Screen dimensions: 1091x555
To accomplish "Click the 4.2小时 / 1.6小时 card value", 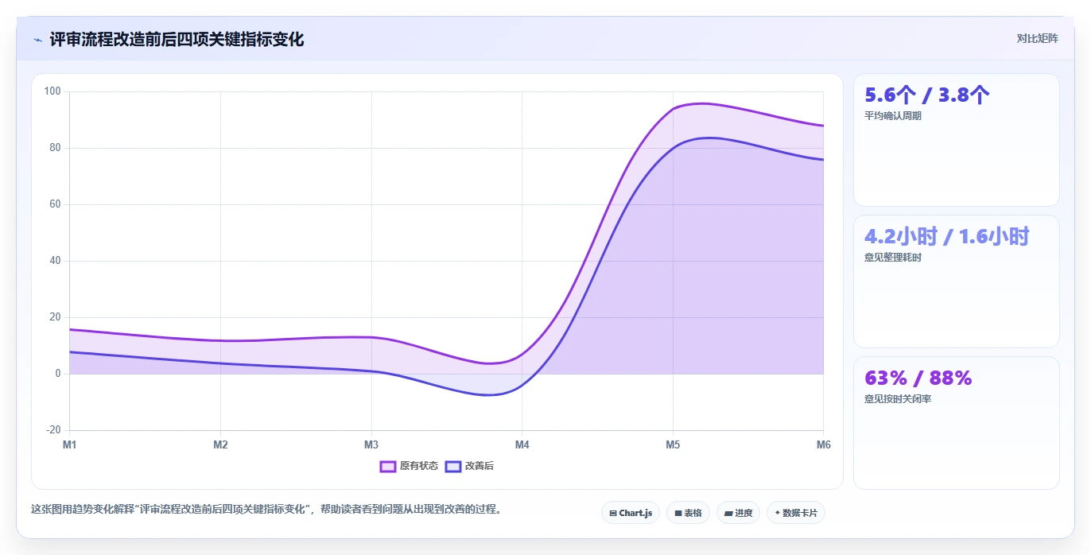I will click(x=947, y=236).
